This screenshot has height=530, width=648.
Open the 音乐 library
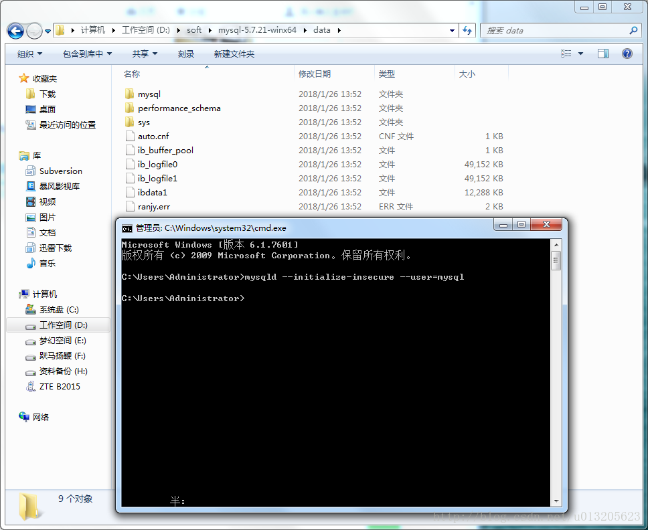pyautogui.click(x=48, y=263)
